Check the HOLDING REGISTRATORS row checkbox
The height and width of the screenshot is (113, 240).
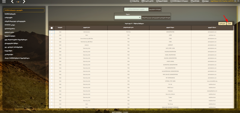pos(52,51)
